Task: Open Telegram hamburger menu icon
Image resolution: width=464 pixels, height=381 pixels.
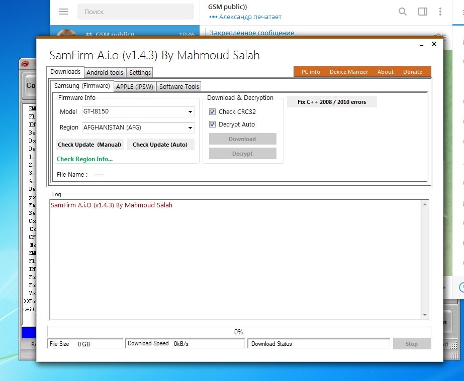Action: pyautogui.click(x=64, y=12)
